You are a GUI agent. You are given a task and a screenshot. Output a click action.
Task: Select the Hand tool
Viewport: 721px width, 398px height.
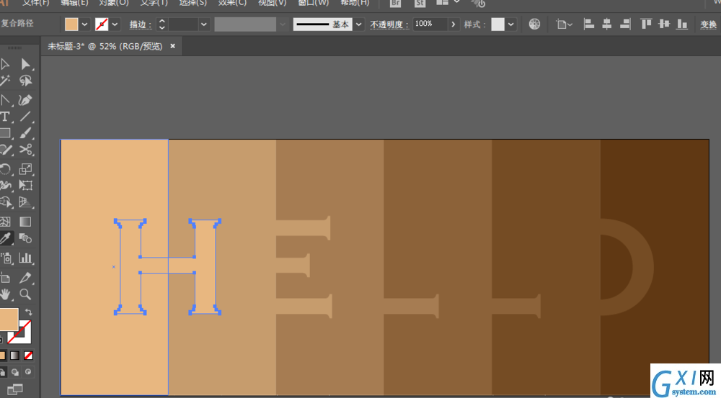[5, 294]
